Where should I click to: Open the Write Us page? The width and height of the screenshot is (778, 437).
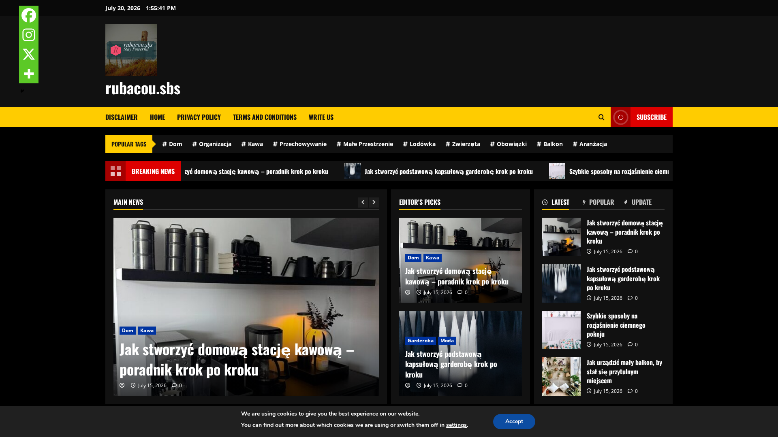tap(321, 117)
